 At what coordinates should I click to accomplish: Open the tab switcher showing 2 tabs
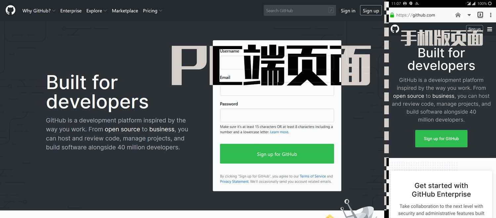click(x=480, y=15)
